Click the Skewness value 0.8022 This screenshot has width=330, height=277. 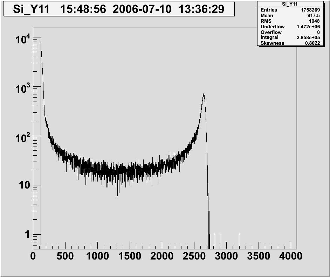(311, 43)
